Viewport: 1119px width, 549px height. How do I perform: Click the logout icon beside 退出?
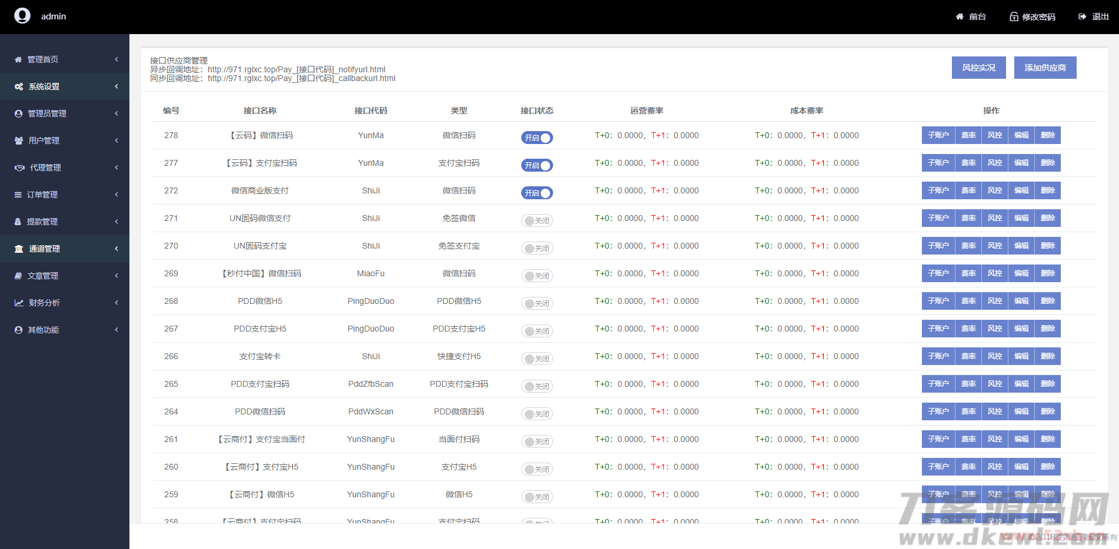(1082, 16)
